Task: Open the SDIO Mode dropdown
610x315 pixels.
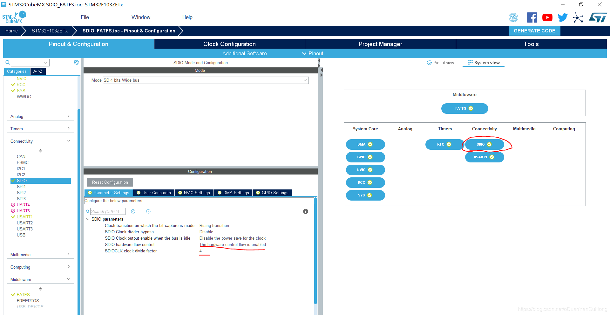Action: (305, 80)
